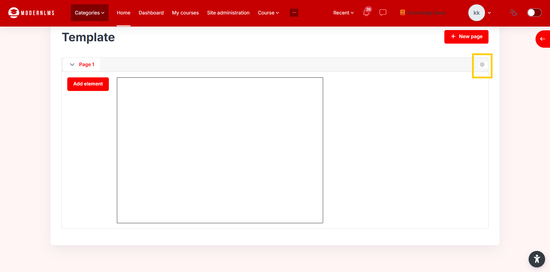550x272 pixels.
Task: Click the ModernLMS logo
Action: pyautogui.click(x=31, y=13)
